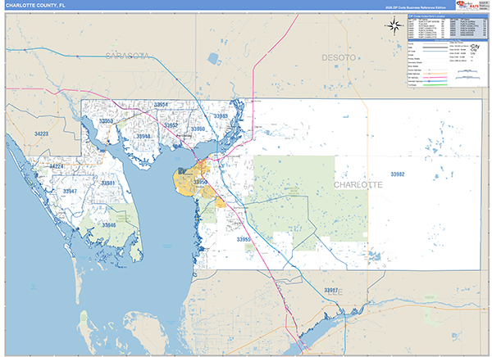Click ZIP code label 33955
The image size is (492, 357).
(x=244, y=239)
